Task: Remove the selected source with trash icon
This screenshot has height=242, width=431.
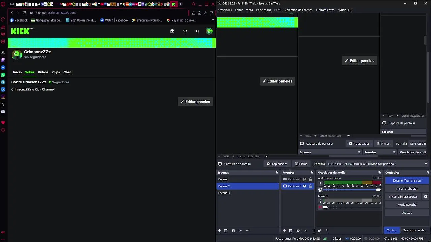Action: coord(291,231)
